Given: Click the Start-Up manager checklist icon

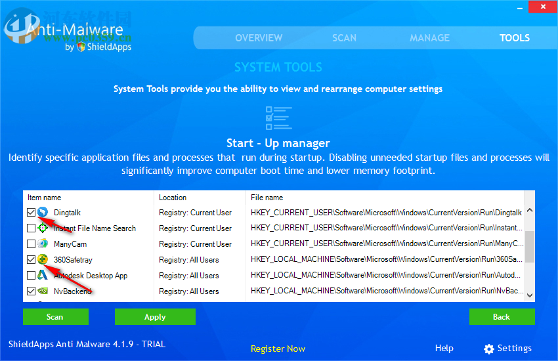Looking at the screenshot, I should (278, 118).
